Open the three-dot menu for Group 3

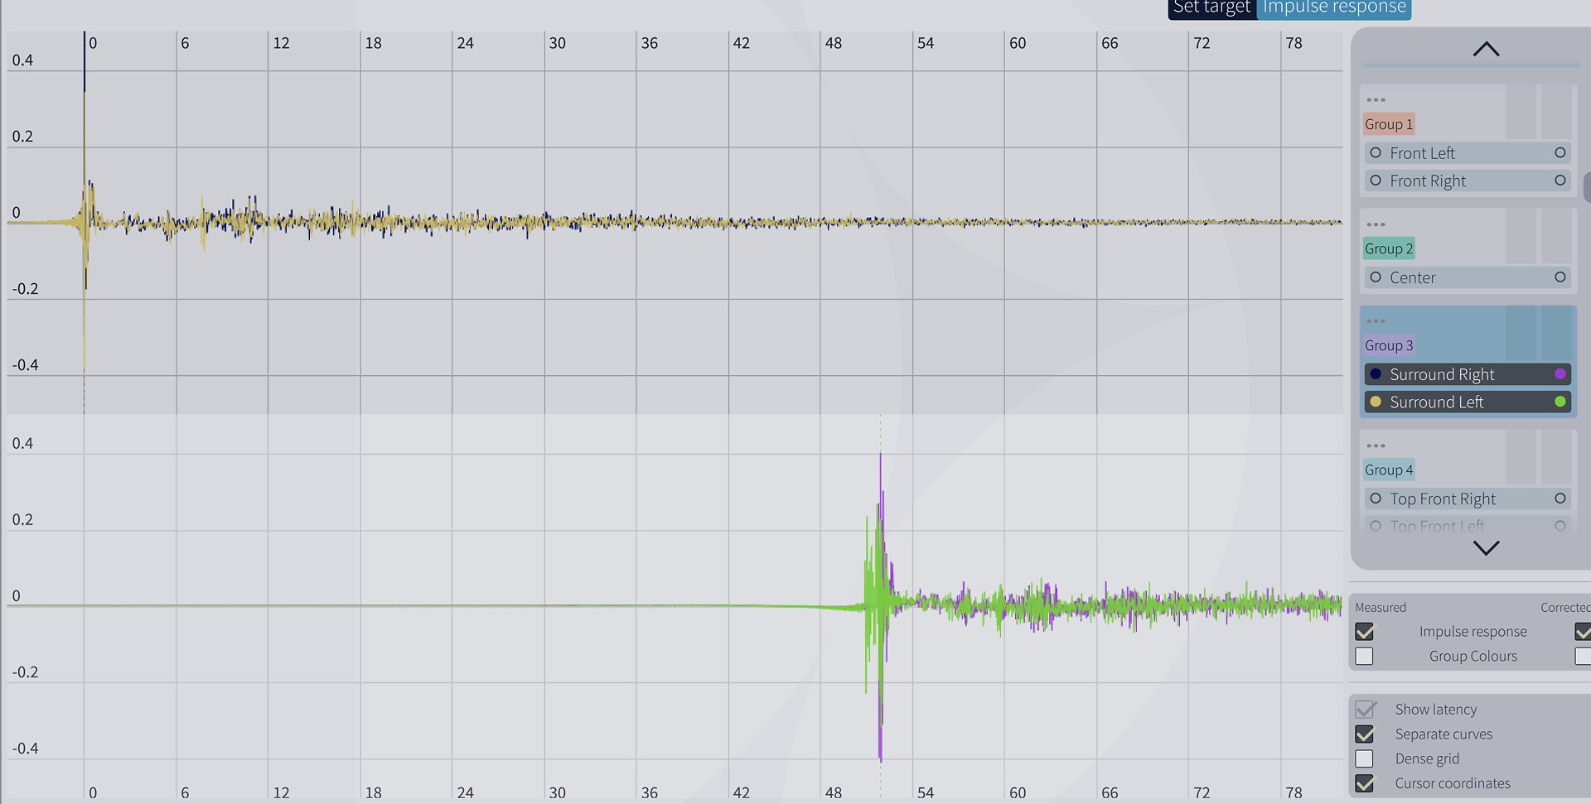click(1376, 321)
